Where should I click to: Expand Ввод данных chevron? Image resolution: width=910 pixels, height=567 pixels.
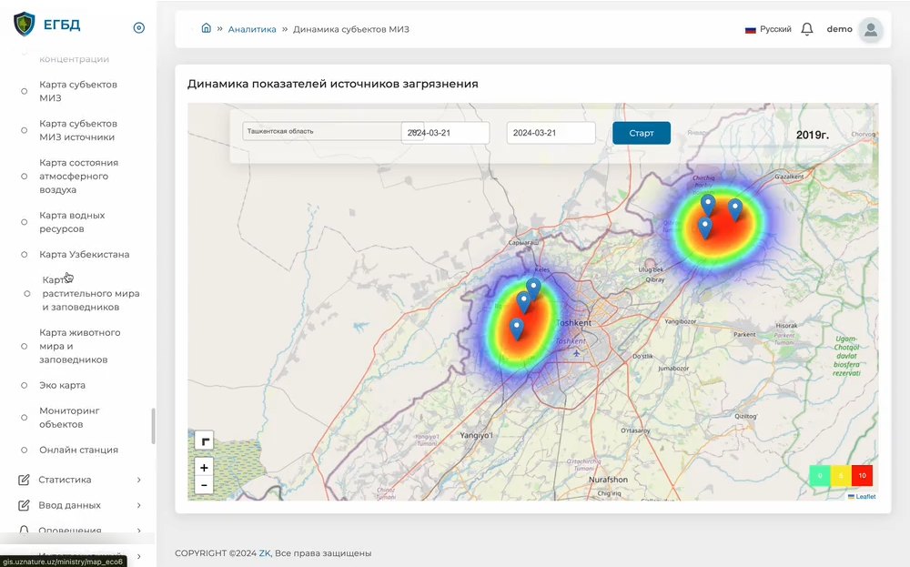tap(138, 505)
